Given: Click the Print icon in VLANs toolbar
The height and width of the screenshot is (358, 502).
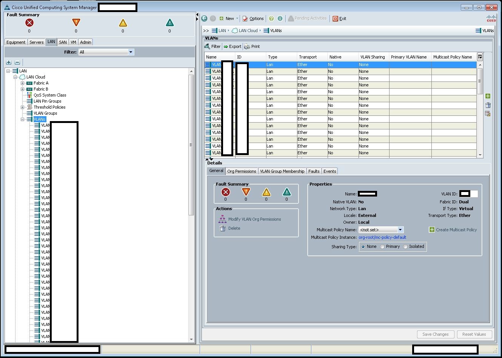Looking at the screenshot, I should click(247, 46).
